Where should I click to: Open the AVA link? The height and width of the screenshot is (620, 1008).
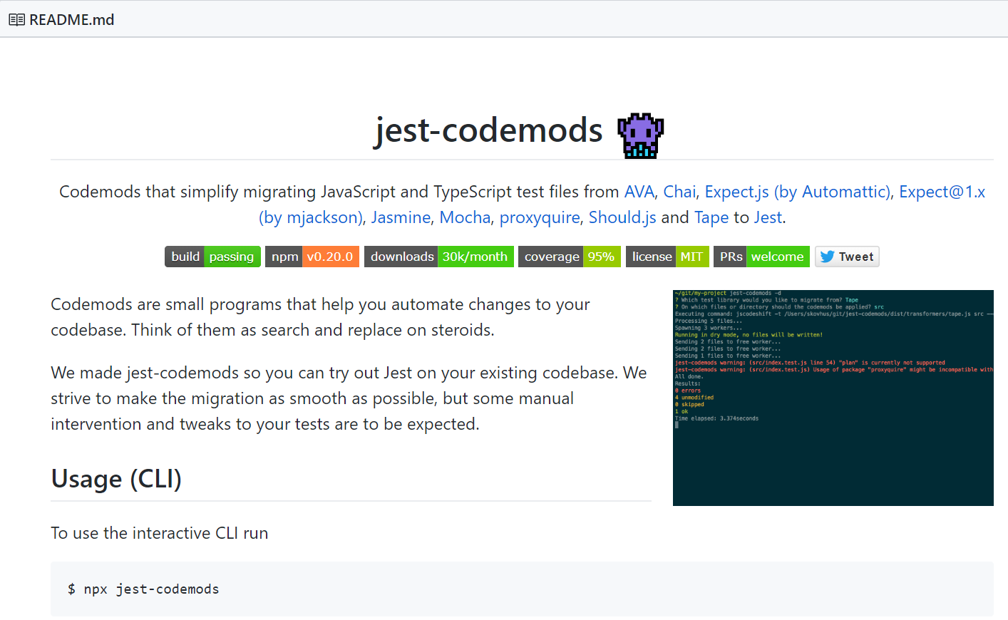639,192
